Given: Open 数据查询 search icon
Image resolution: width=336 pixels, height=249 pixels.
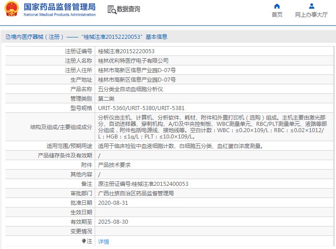Looking at the screenshot, I should (x=112, y=9).
